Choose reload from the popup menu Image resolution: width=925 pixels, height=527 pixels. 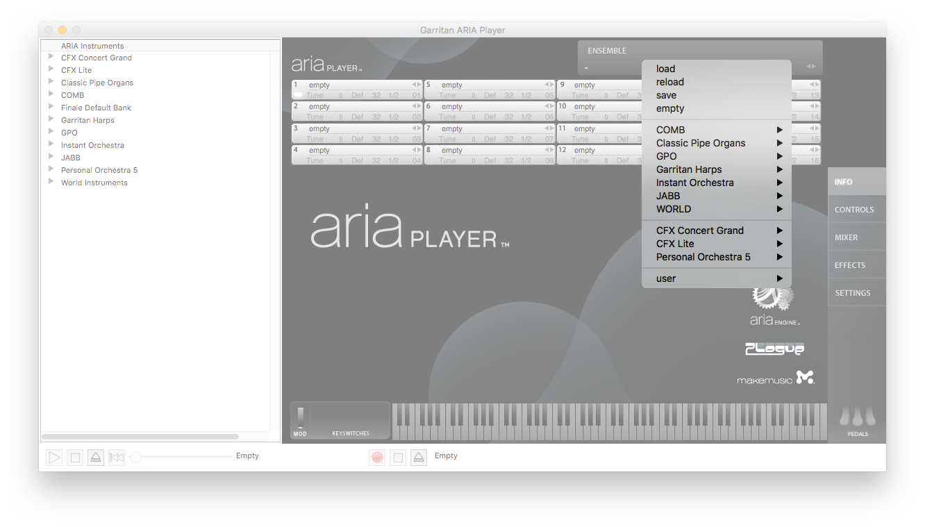tap(717, 82)
